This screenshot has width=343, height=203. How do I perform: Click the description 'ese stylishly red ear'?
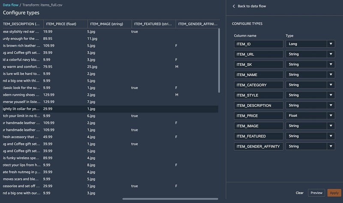coord(21,32)
